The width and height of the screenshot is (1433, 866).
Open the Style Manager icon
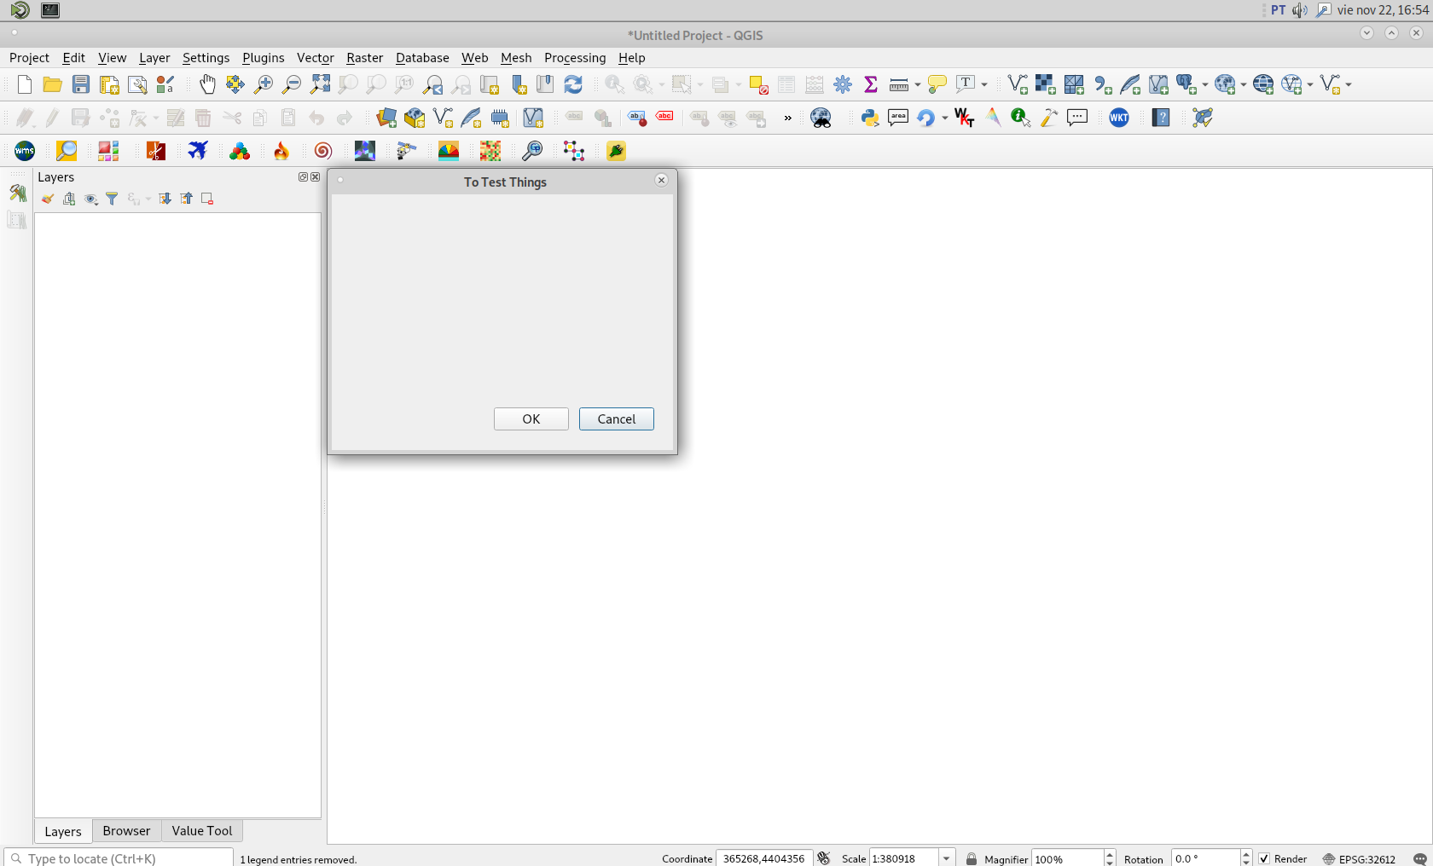165,84
